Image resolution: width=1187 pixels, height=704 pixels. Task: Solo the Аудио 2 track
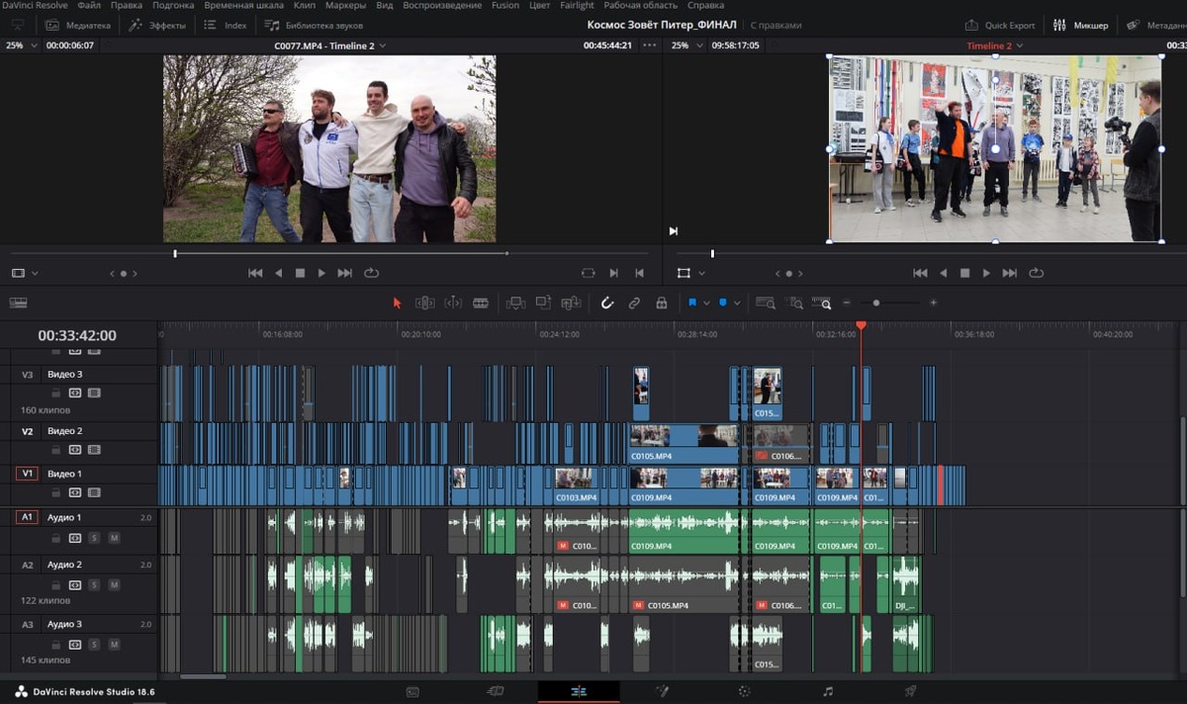click(95, 585)
